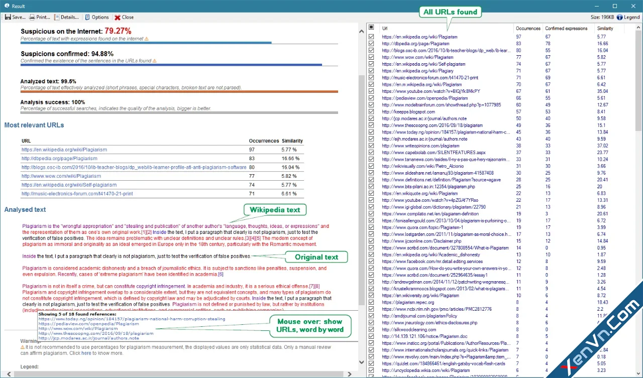Screen dimensions: 643x378
Task: Select the www.quora.com/topic/Plagiarism-1 row
Action: (x=500, y=227)
